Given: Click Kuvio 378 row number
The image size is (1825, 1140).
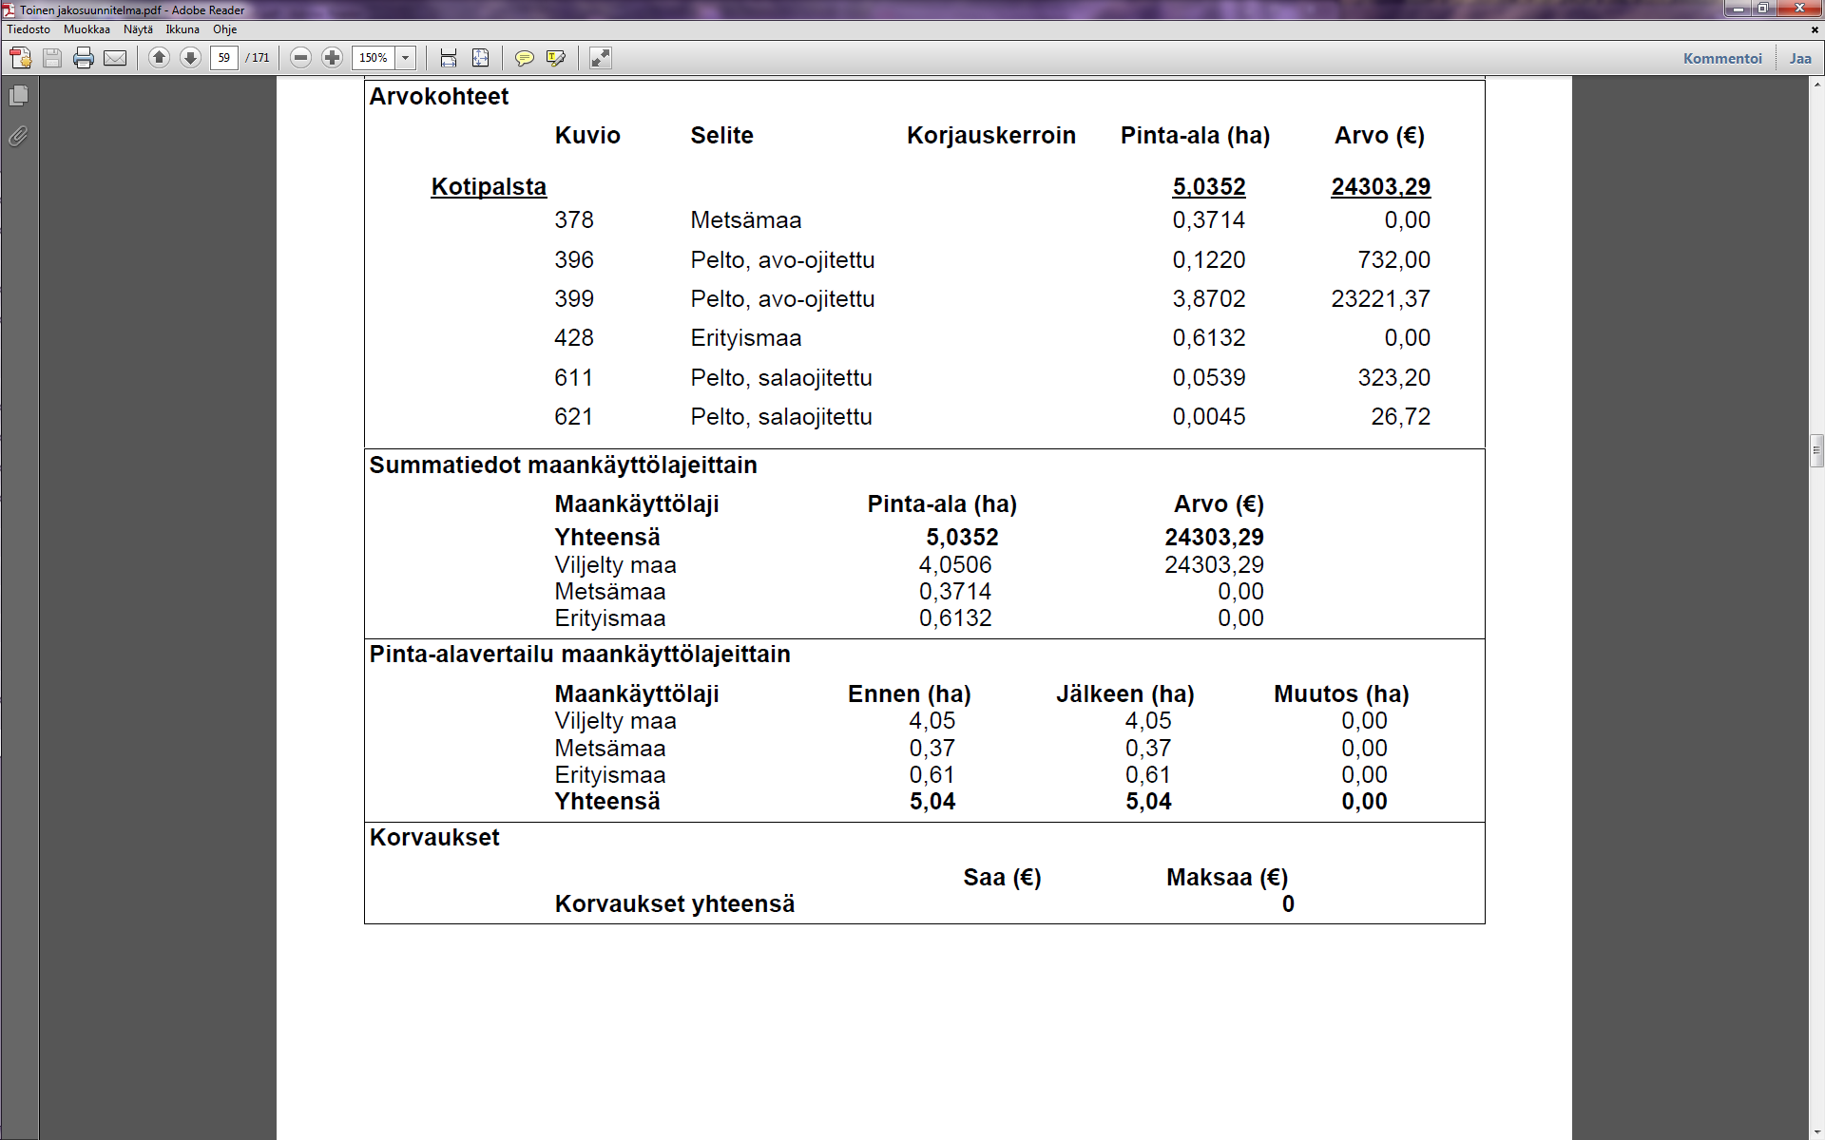Looking at the screenshot, I should (x=574, y=220).
